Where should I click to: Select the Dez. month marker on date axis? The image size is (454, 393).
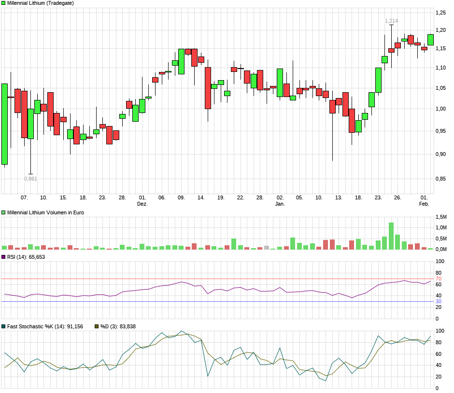(142, 204)
